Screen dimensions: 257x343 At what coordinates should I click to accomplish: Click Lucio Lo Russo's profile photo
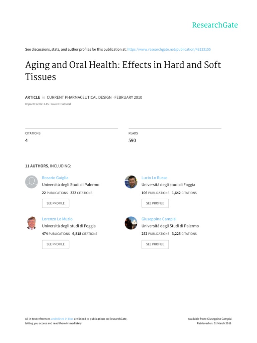pyautogui.click(x=131, y=182)
